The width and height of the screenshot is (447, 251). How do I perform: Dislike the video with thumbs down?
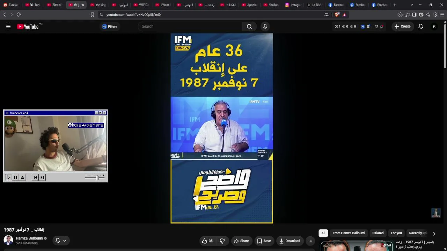(222, 241)
